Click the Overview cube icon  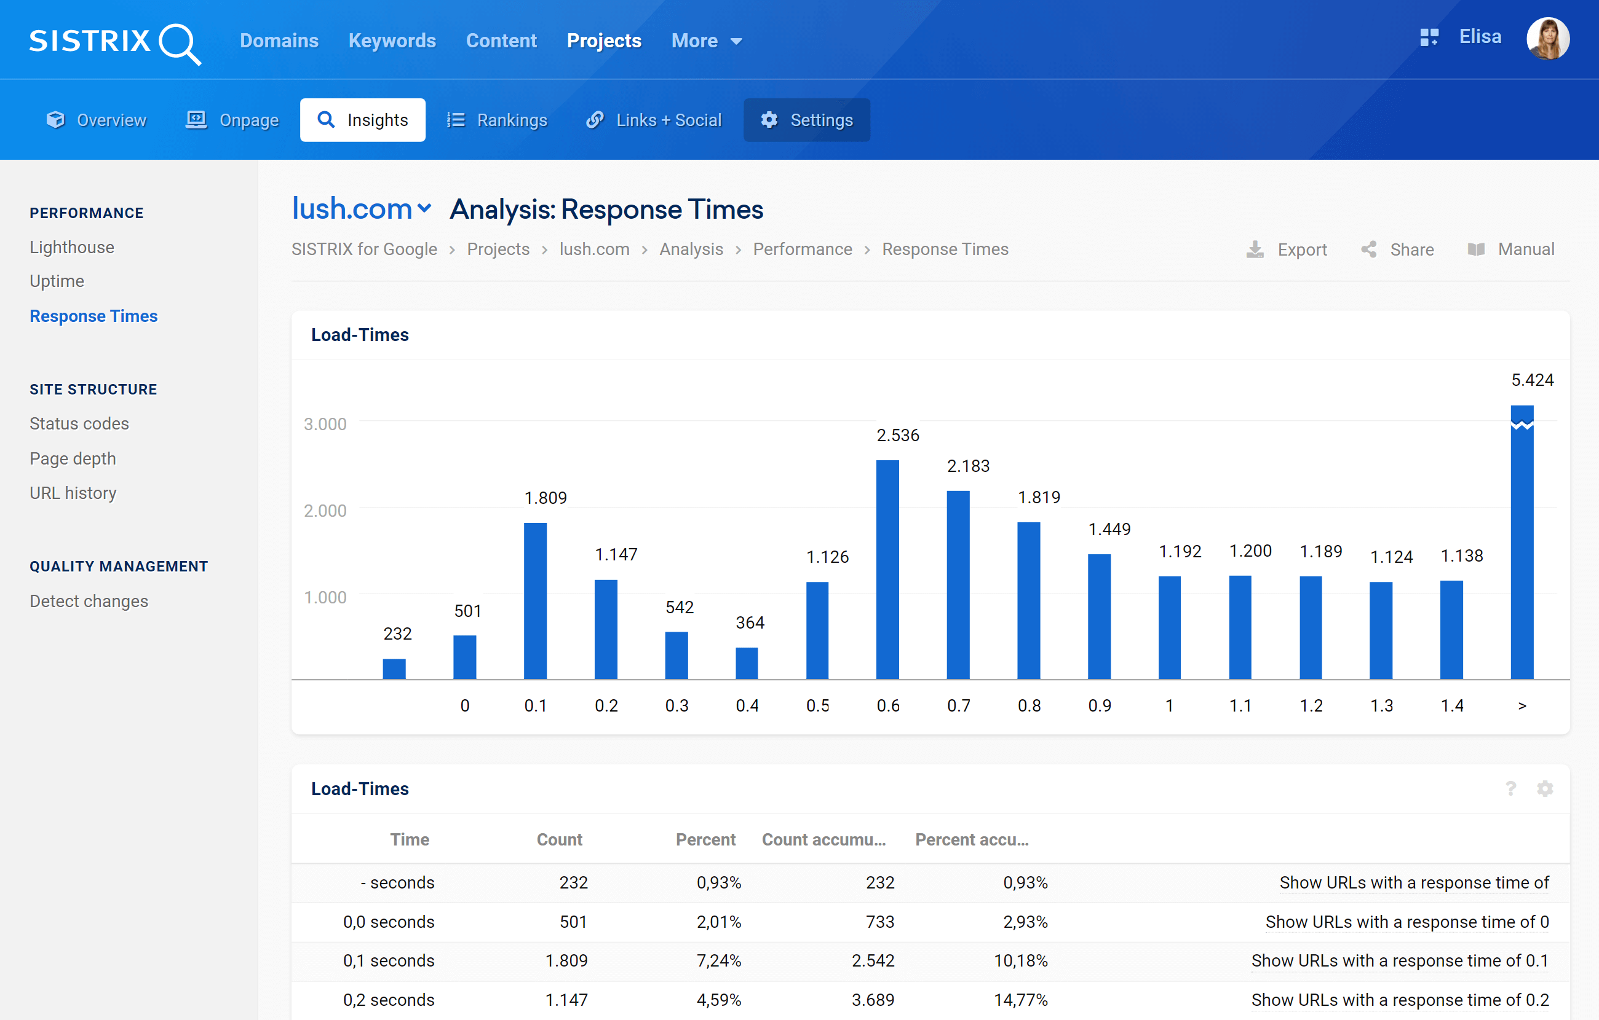(x=56, y=119)
